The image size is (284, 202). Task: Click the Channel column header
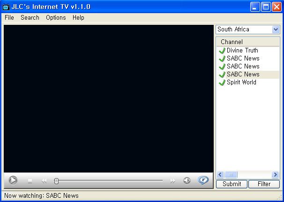248,42
